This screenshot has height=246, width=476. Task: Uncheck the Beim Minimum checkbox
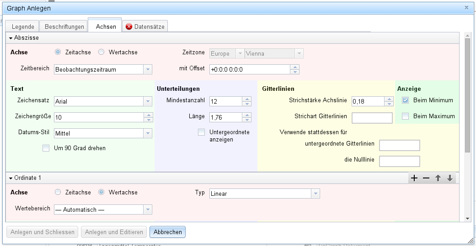click(x=405, y=100)
